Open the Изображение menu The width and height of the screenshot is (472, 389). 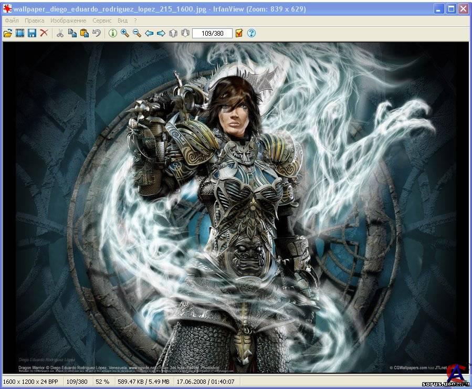[68, 20]
